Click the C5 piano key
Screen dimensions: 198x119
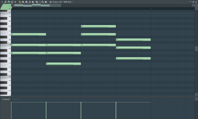pyautogui.click(x=6, y=77)
